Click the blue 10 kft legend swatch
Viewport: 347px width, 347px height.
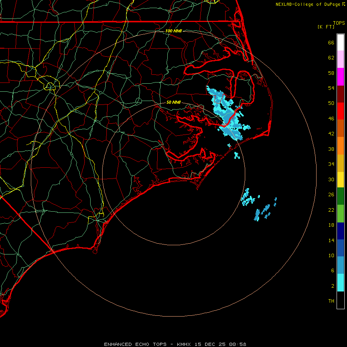pyautogui.click(x=340, y=248)
